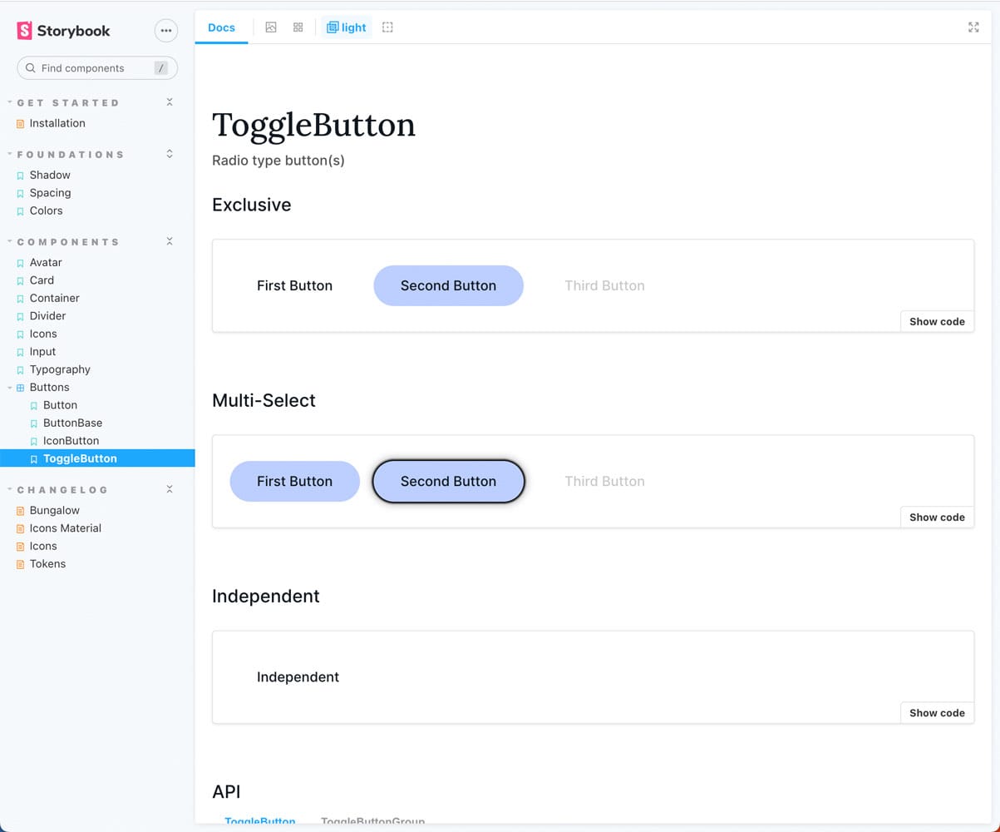Switch to the Docs tab
Viewport: 1000px width, 832px height.
pos(221,27)
